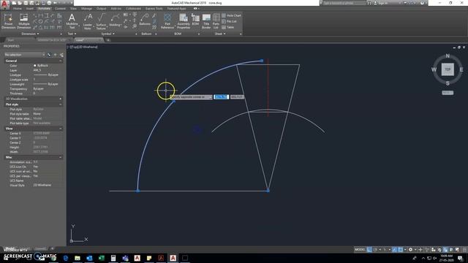Select the Multiple Dimension tool
The width and height of the screenshot is (468, 263).
click(24, 21)
